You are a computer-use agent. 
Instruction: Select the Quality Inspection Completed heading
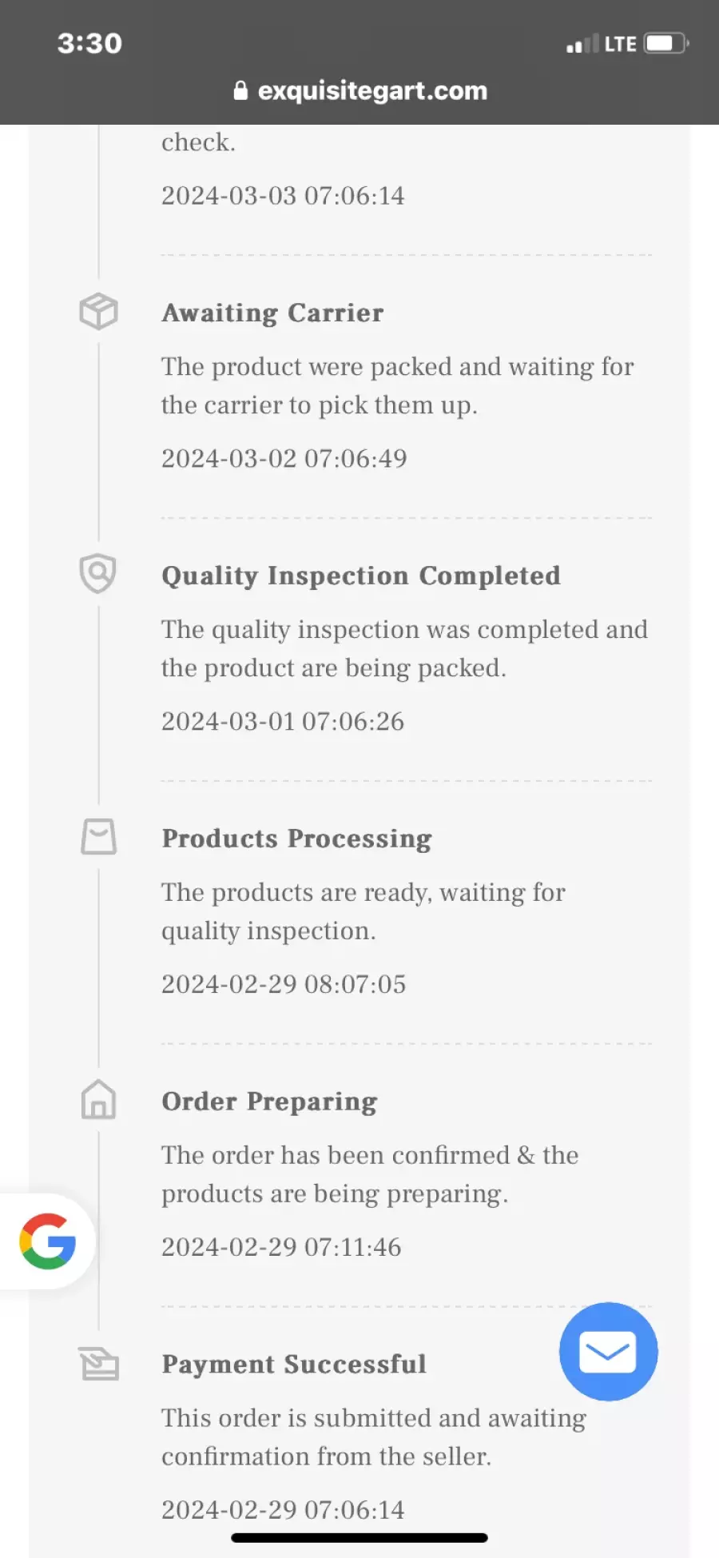click(361, 576)
